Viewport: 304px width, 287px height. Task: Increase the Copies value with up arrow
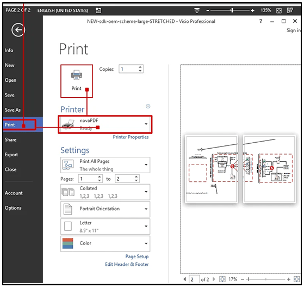pyautogui.click(x=140, y=67)
